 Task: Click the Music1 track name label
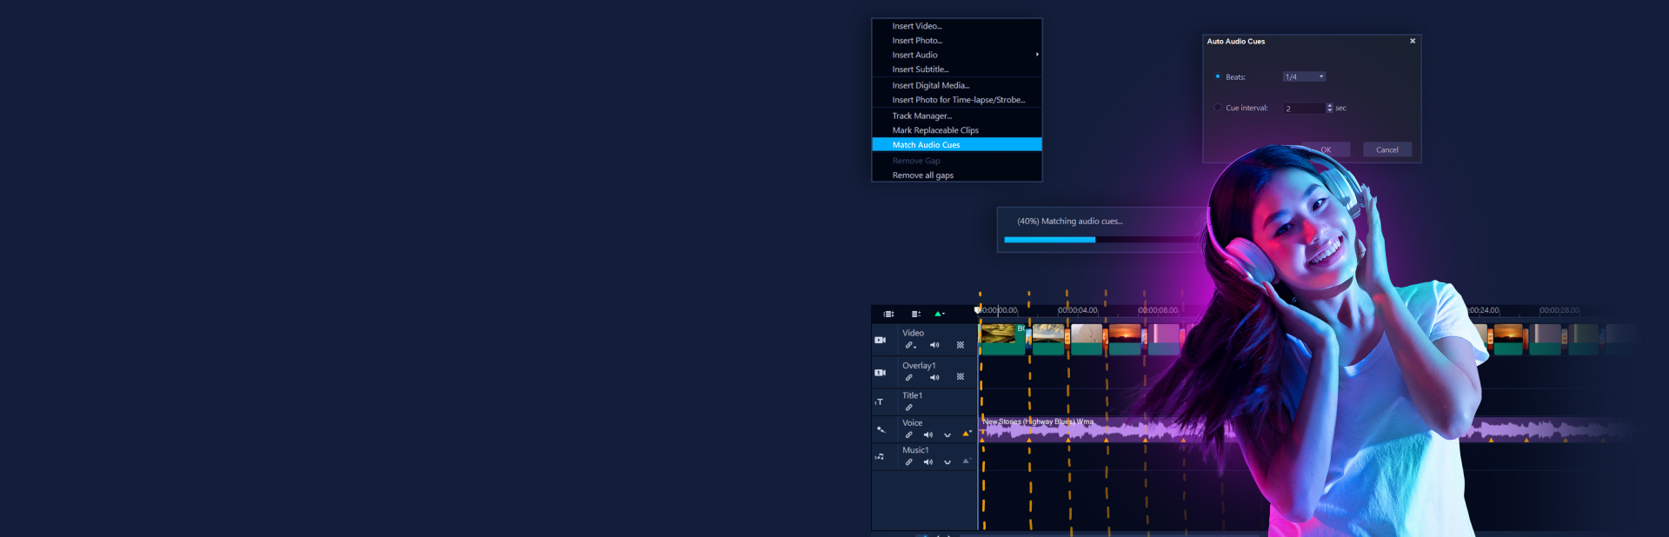915,450
